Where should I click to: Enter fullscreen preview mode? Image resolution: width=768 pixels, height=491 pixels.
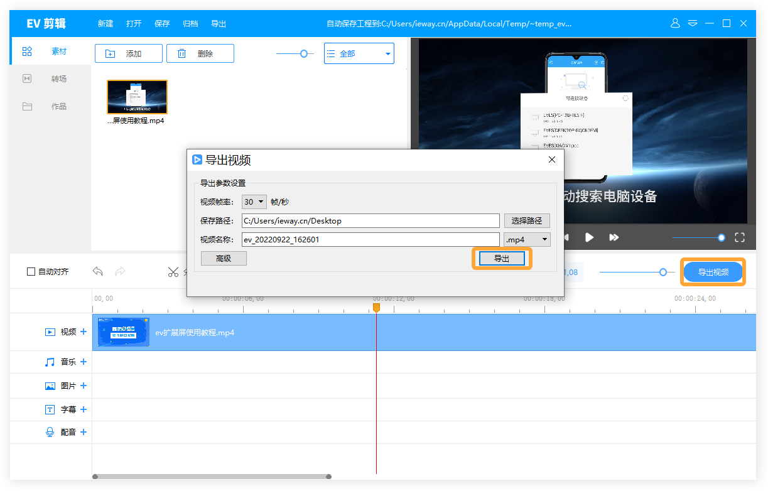tap(740, 237)
